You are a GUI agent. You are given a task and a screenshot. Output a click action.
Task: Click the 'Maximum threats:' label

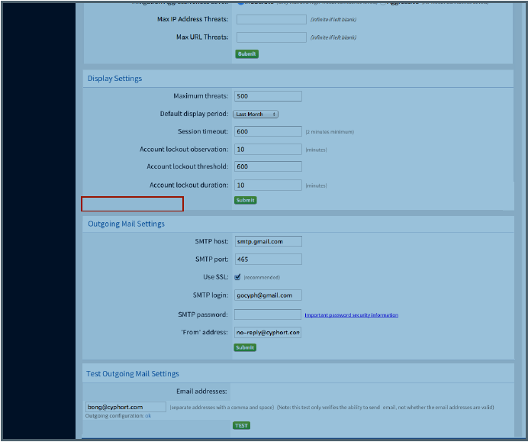[201, 96]
